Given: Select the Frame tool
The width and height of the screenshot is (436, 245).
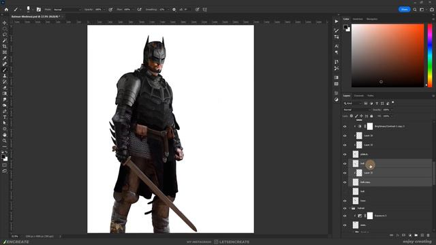Looking at the screenshot, I should tap(5, 52).
